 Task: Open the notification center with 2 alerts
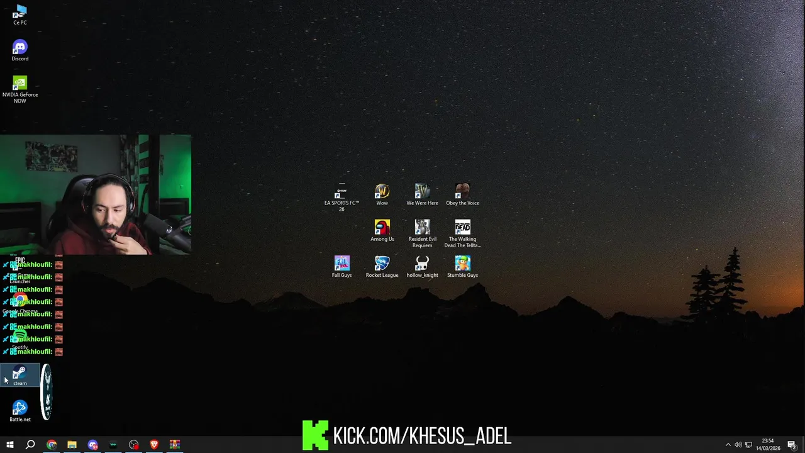click(x=792, y=445)
